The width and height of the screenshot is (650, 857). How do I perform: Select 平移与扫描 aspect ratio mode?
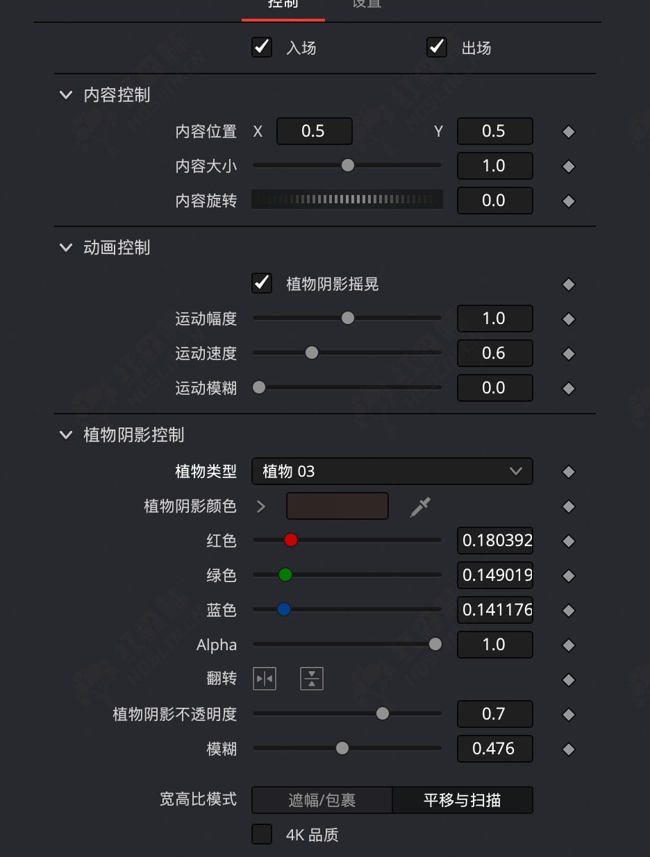[462, 800]
